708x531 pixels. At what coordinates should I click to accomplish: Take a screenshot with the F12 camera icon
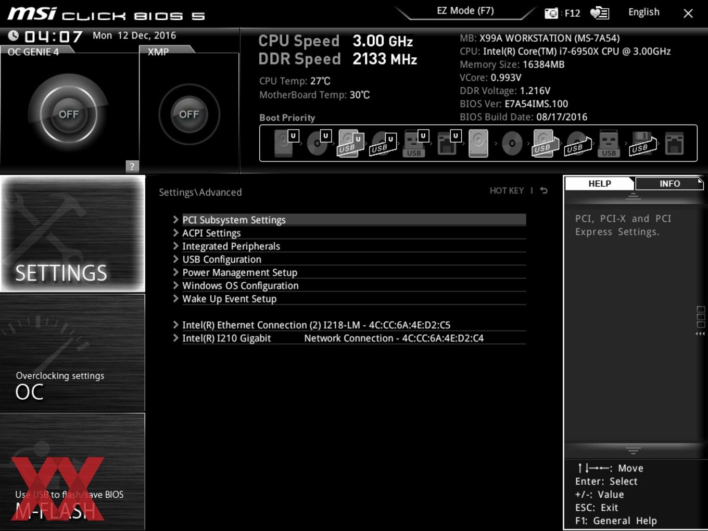[x=551, y=13]
